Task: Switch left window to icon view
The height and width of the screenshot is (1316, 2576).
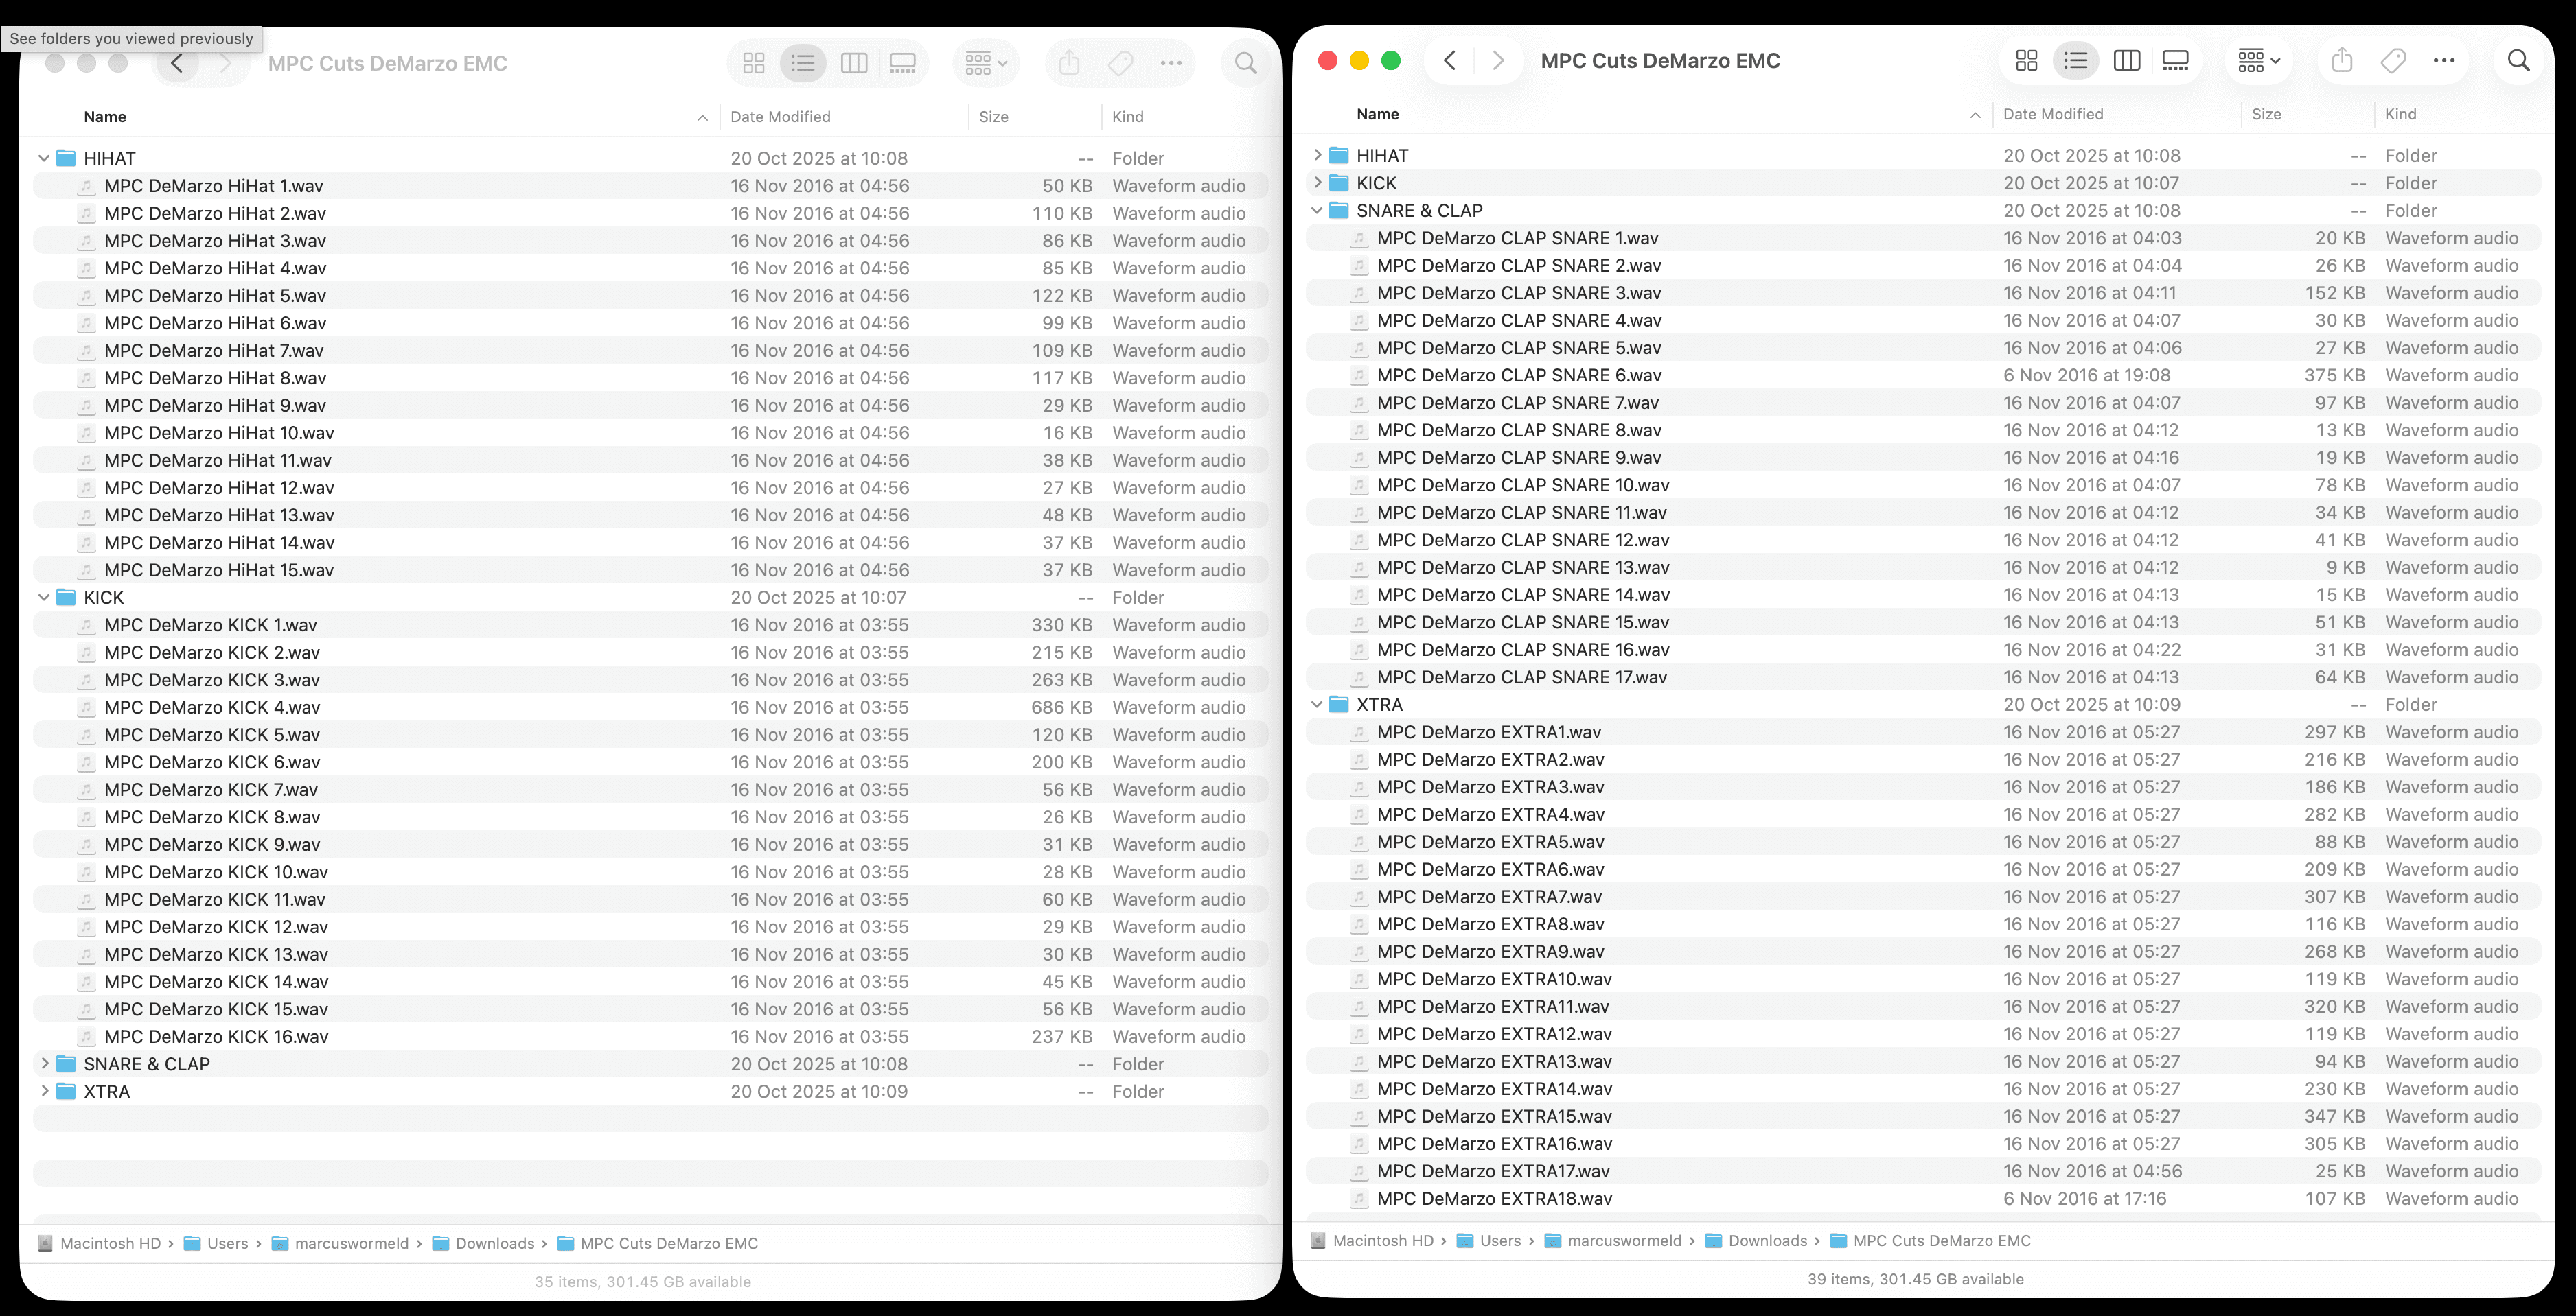Action: click(754, 64)
